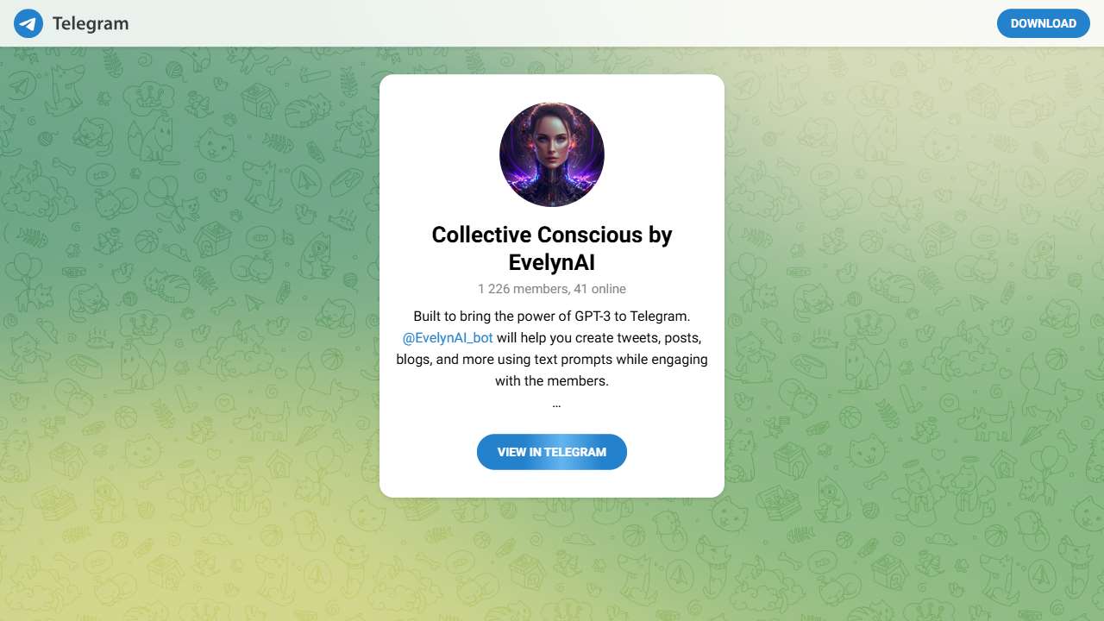Click the 'Built to bring the power' description line
The width and height of the screenshot is (1104, 621).
click(552, 316)
